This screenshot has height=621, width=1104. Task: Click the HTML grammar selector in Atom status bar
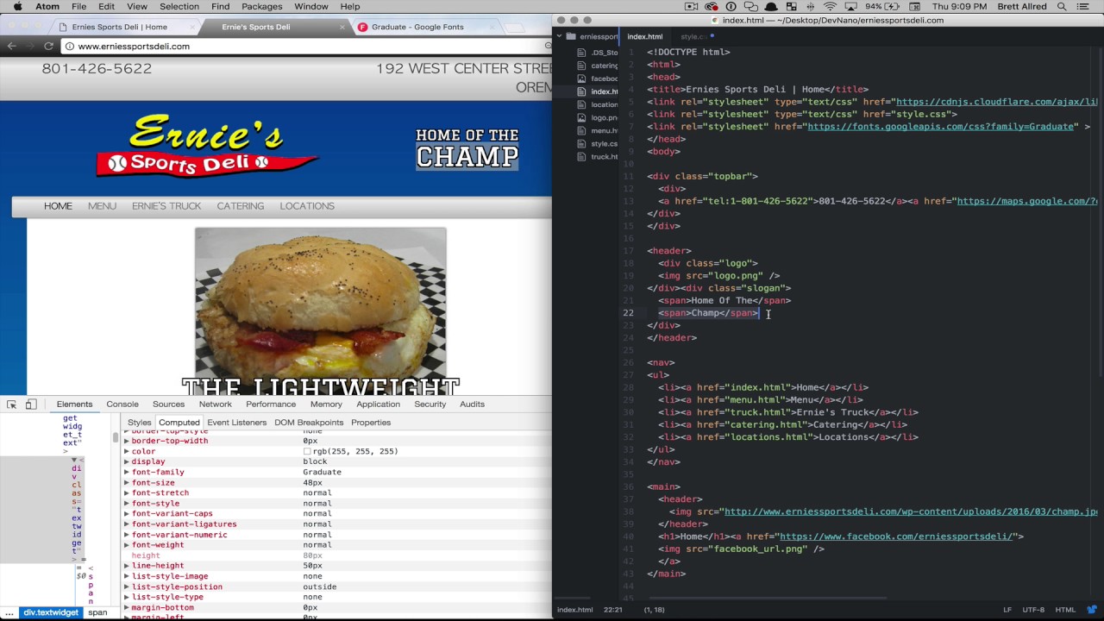(x=1065, y=610)
